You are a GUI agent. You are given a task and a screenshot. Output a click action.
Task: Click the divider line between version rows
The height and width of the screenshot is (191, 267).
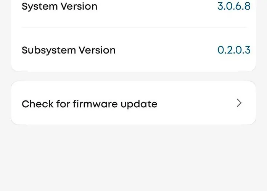(x=133, y=28)
